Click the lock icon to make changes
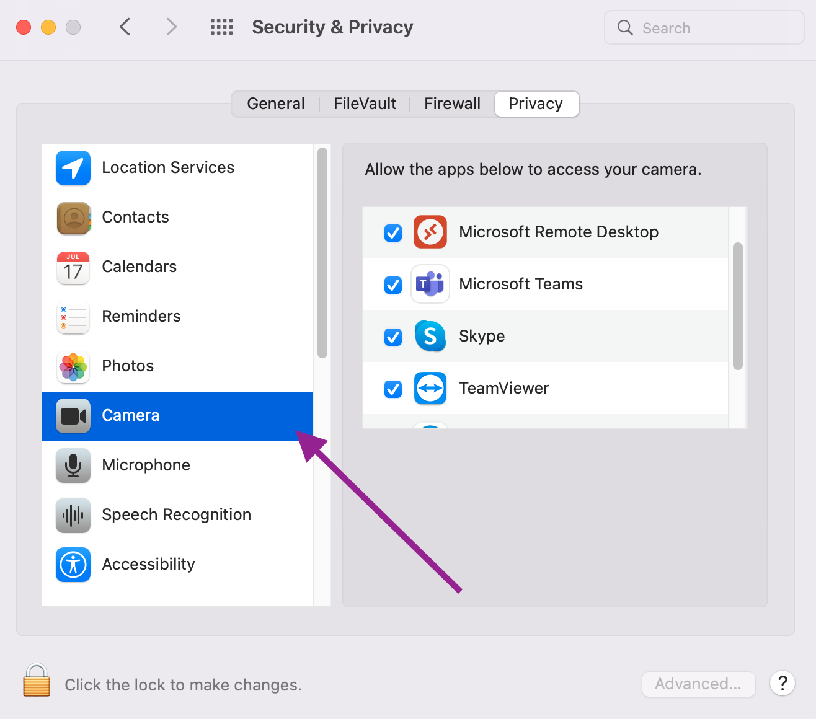816x719 pixels. 37,680
